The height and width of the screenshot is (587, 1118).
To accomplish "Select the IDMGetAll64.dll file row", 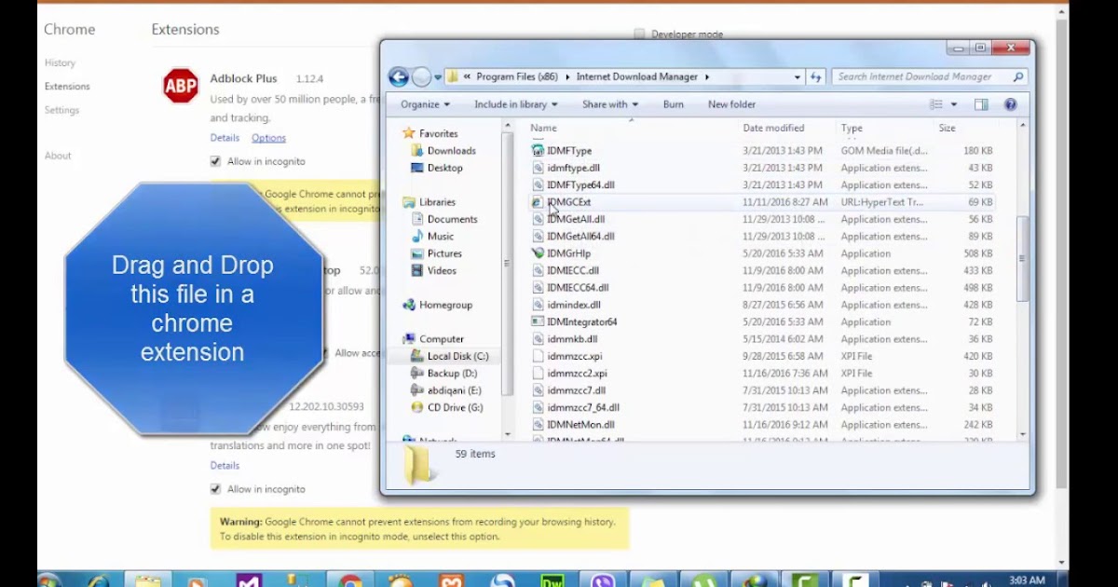I will [762, 237].
